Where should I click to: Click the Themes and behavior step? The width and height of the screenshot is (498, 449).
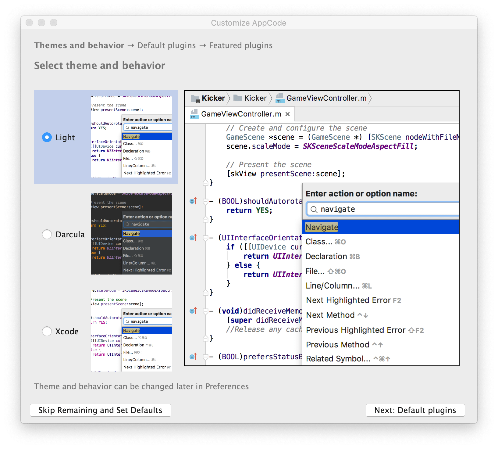click(79, 45)
